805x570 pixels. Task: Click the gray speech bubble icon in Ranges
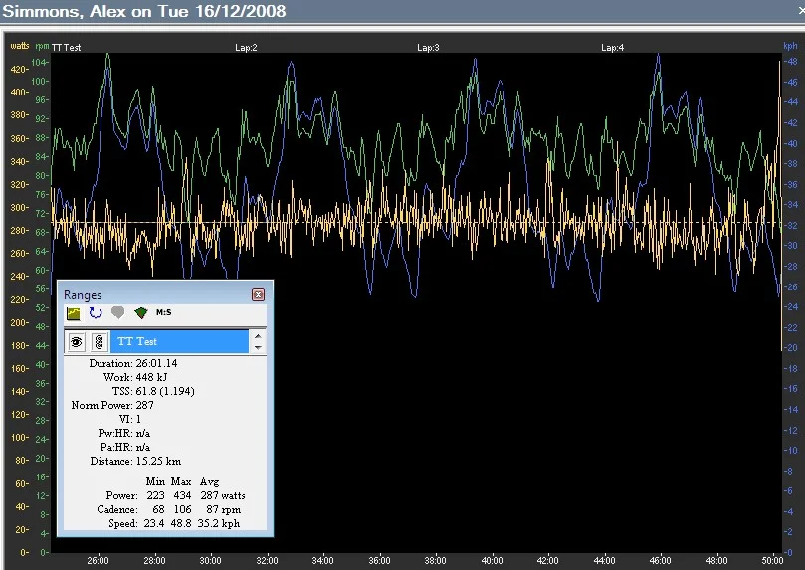click(x=118, y=312)
